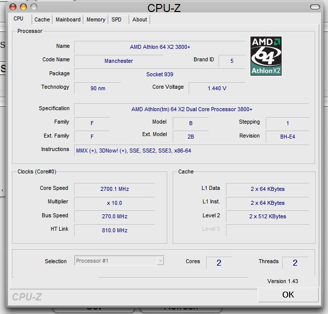
Task: Open the Mainboard tab
Action: click(x=68, y=19)
